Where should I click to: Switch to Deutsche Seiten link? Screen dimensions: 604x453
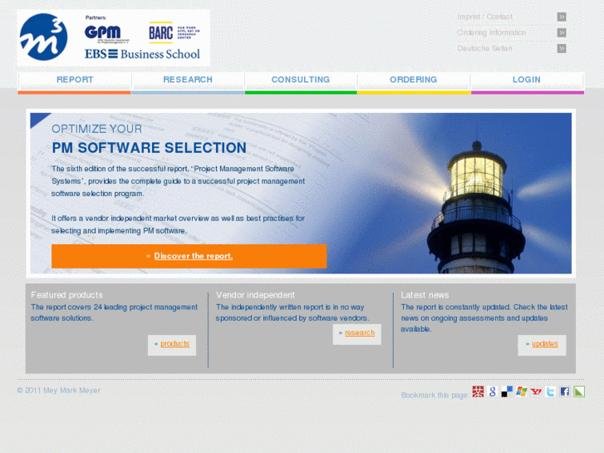484,48
